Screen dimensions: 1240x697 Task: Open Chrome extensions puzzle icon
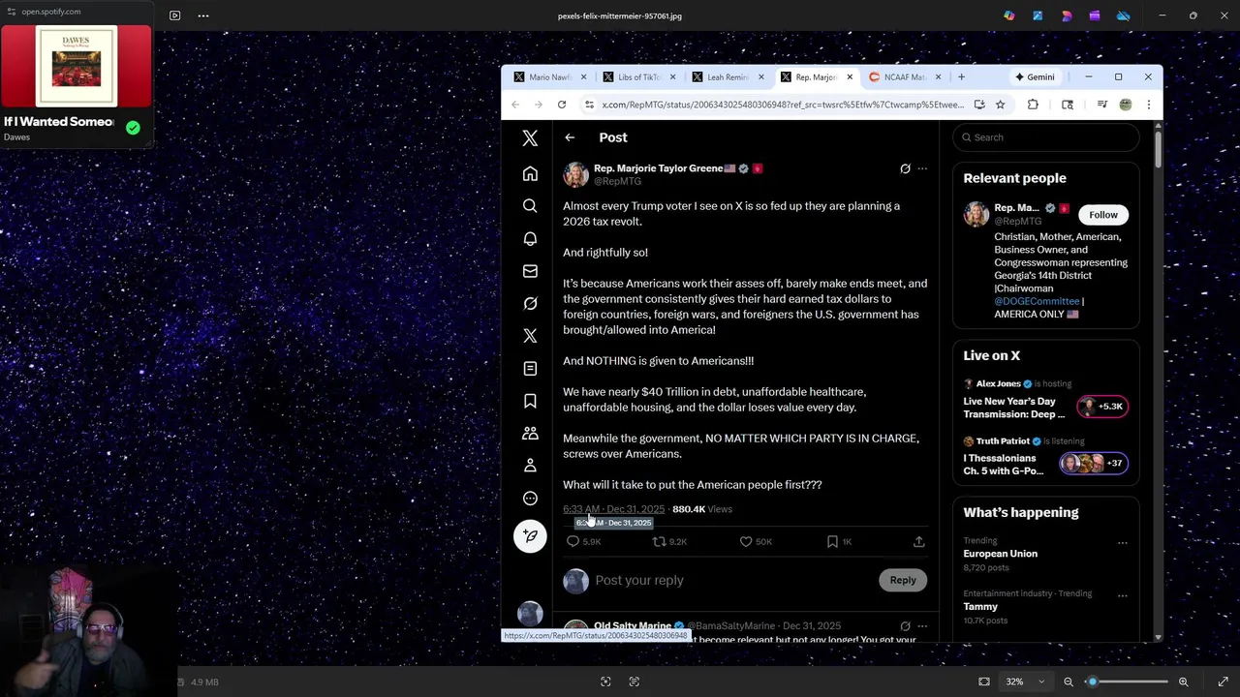pos(1033,105)
